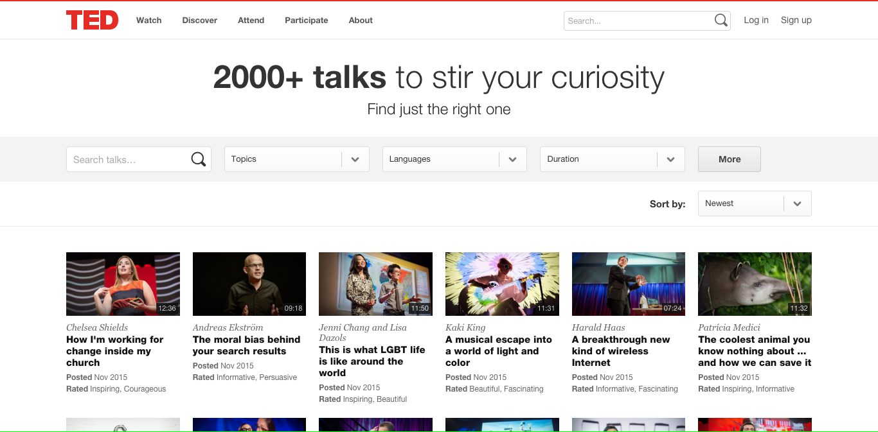The height and width of the screenshot is (432, 878).
Task: Click the More filters button
Action: 730,159
